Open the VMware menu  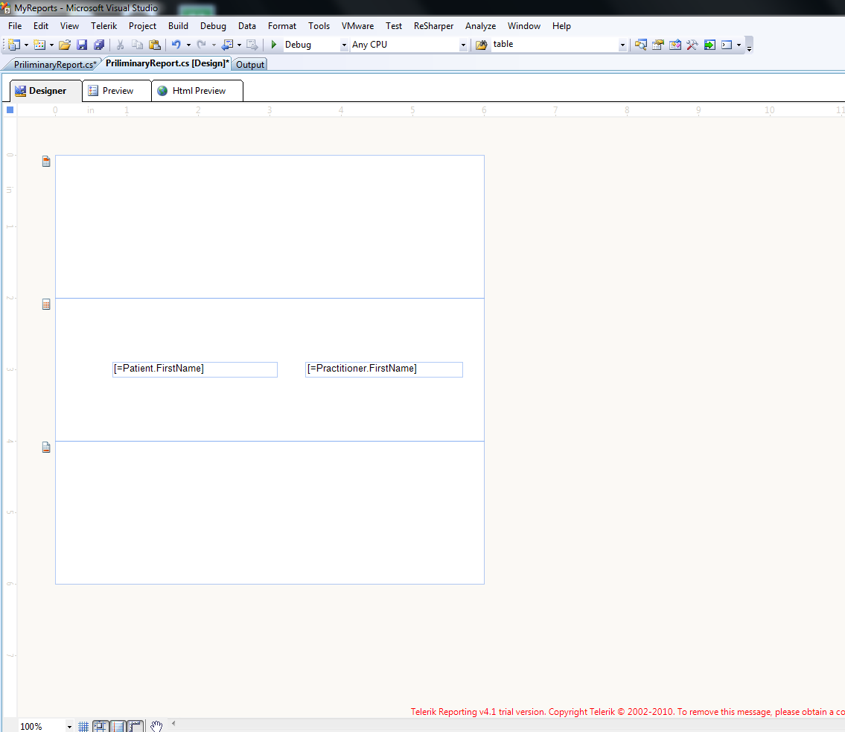click(x=357, y=26)
